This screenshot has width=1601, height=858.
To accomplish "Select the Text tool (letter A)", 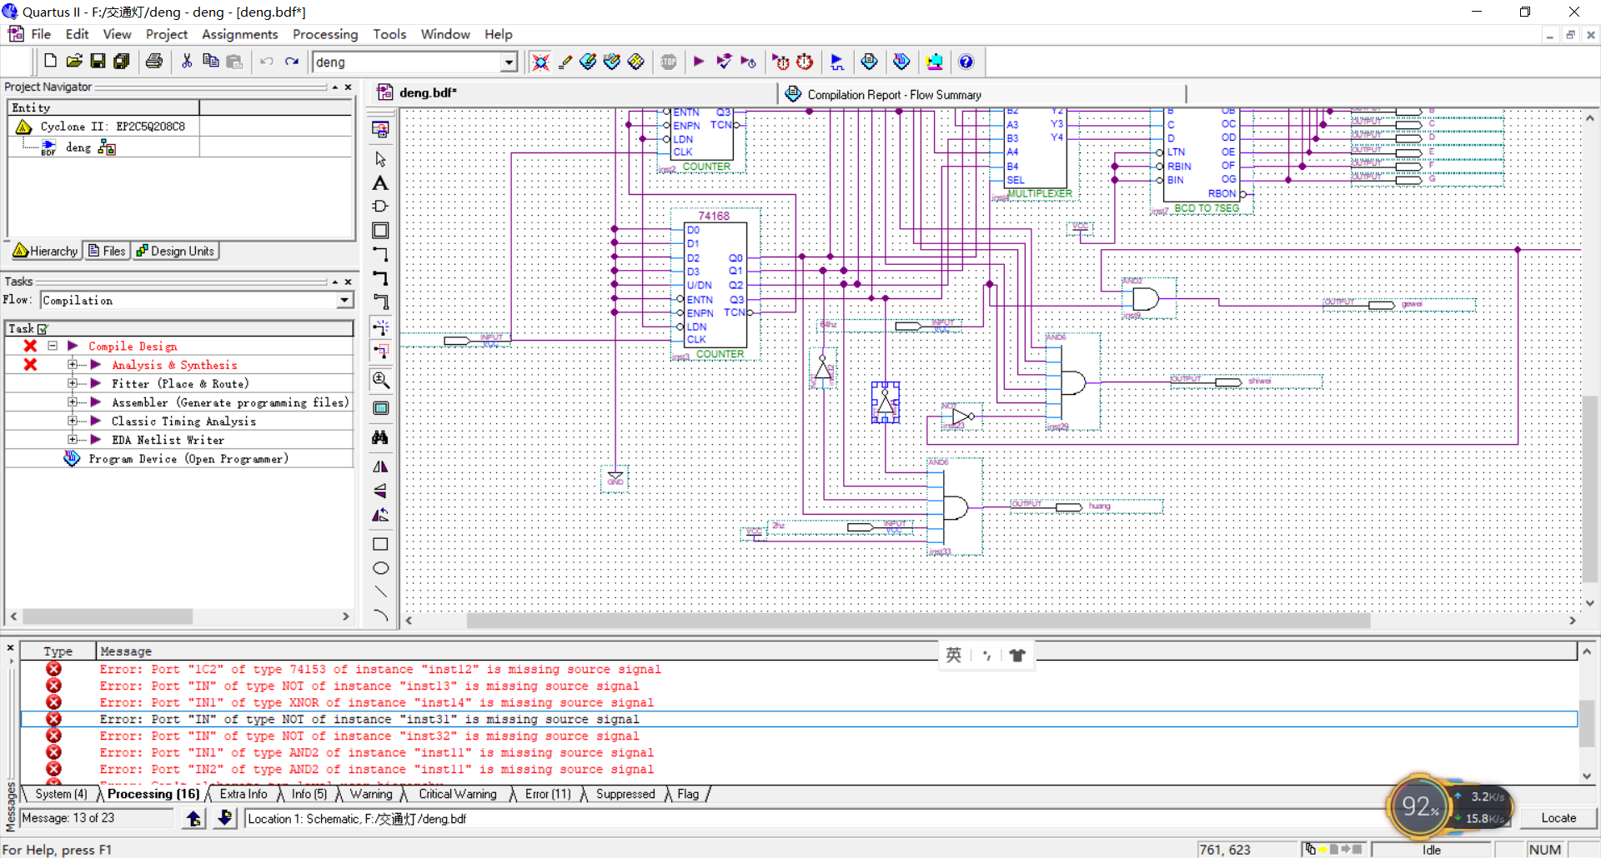I will coord(380,183).
